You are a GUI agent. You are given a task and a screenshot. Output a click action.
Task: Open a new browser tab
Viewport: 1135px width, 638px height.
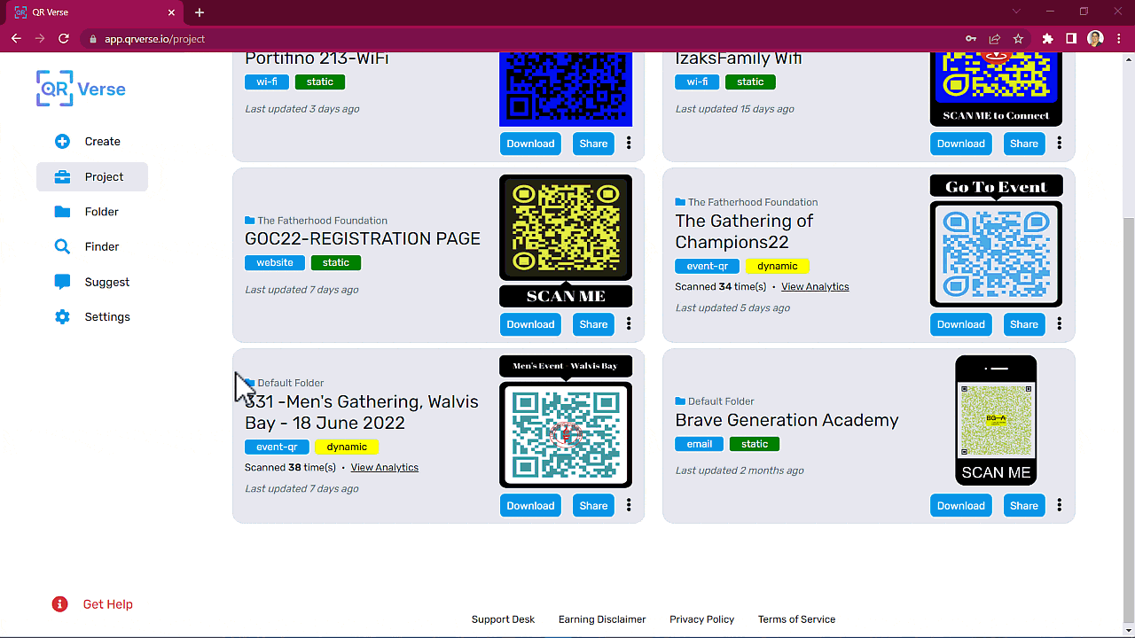[x=200, y=12]
